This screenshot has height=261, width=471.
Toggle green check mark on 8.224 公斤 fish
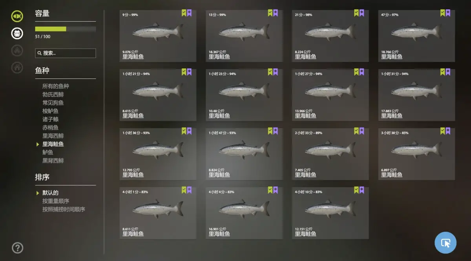click(x=356, y=13)
